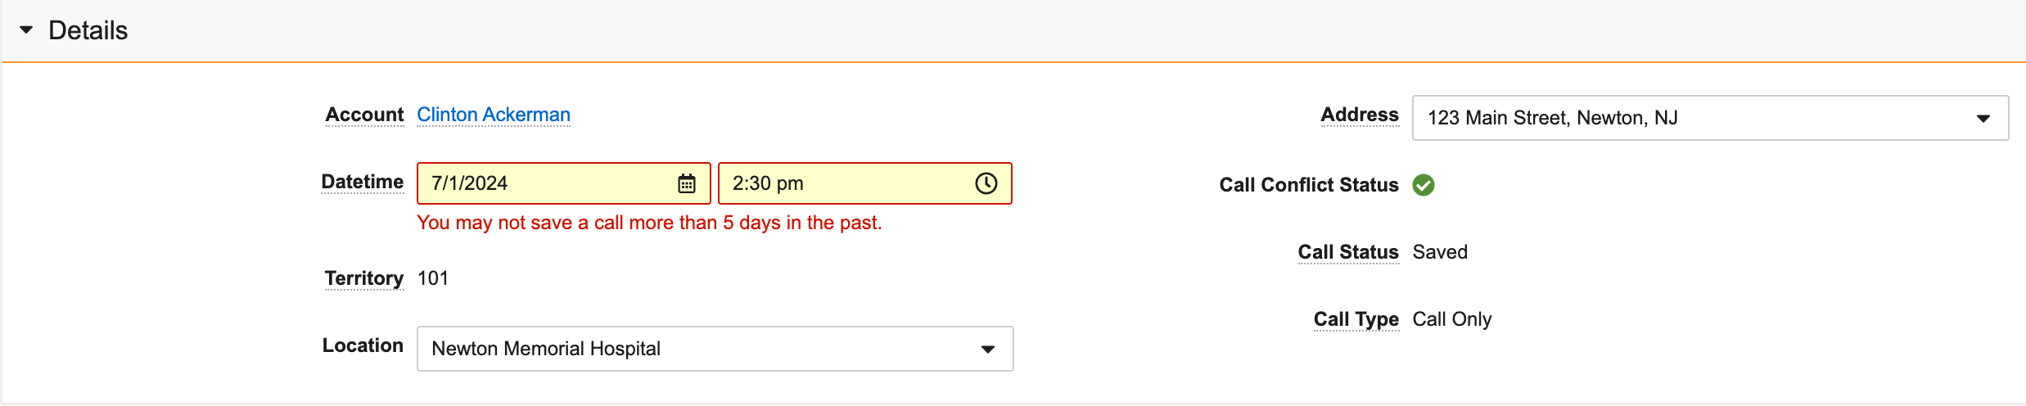Click the Location field label
This screenshot has width=2026, height=406.
pos(363,345)
